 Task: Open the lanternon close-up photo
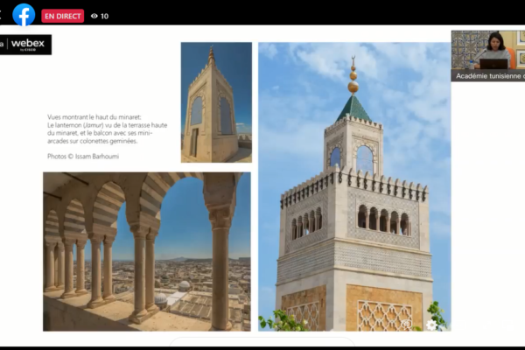click(216, 102)
